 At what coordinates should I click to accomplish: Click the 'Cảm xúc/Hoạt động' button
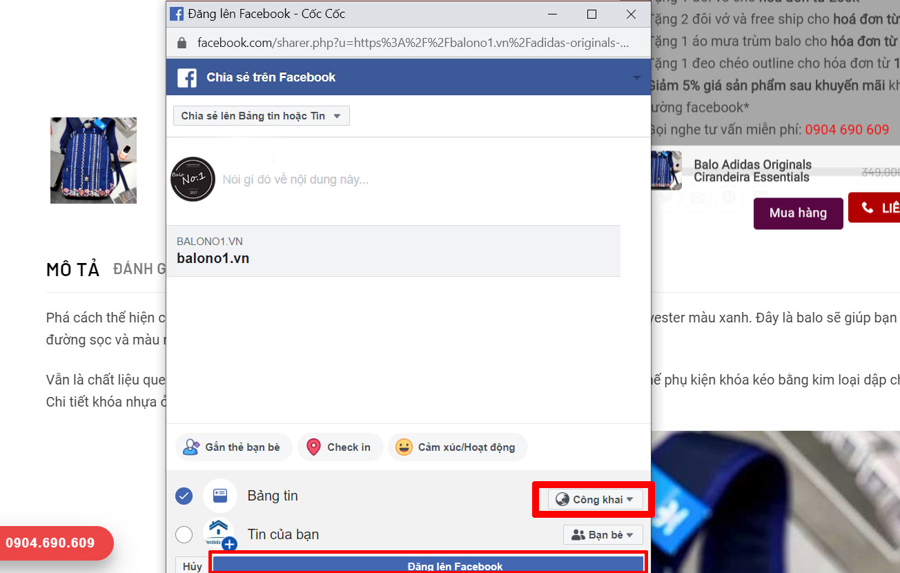[458, 447]
